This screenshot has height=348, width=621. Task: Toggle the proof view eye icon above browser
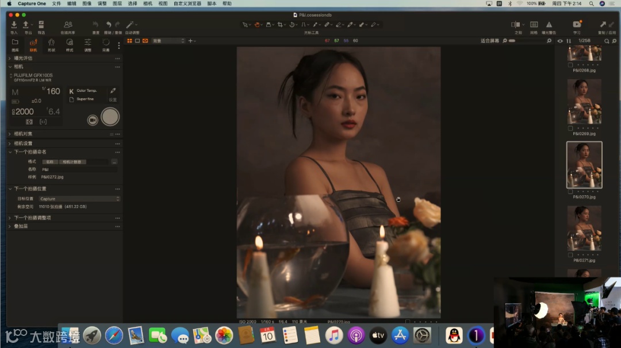[560, 41]
